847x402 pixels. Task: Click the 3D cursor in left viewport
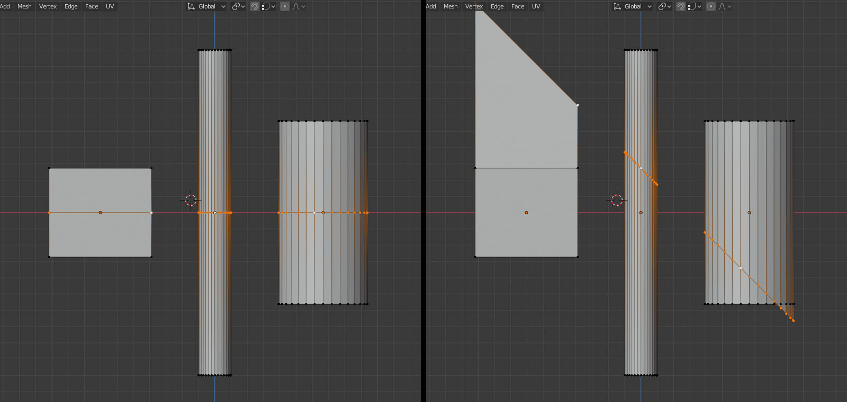pyautogui.click(x=191, y=200)
